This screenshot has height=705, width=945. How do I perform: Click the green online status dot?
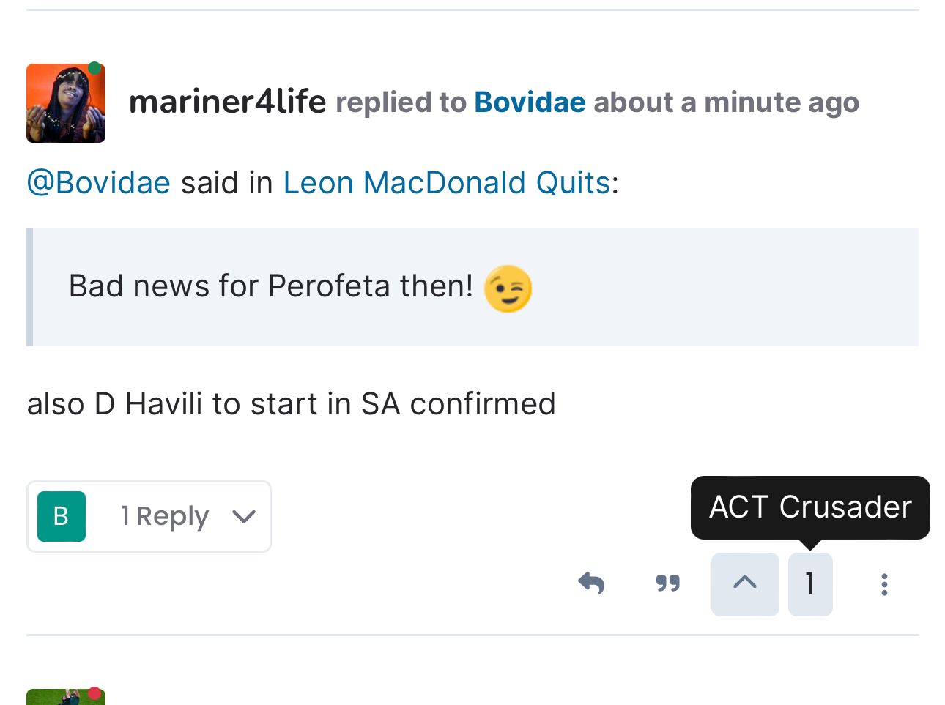point(94,70)
